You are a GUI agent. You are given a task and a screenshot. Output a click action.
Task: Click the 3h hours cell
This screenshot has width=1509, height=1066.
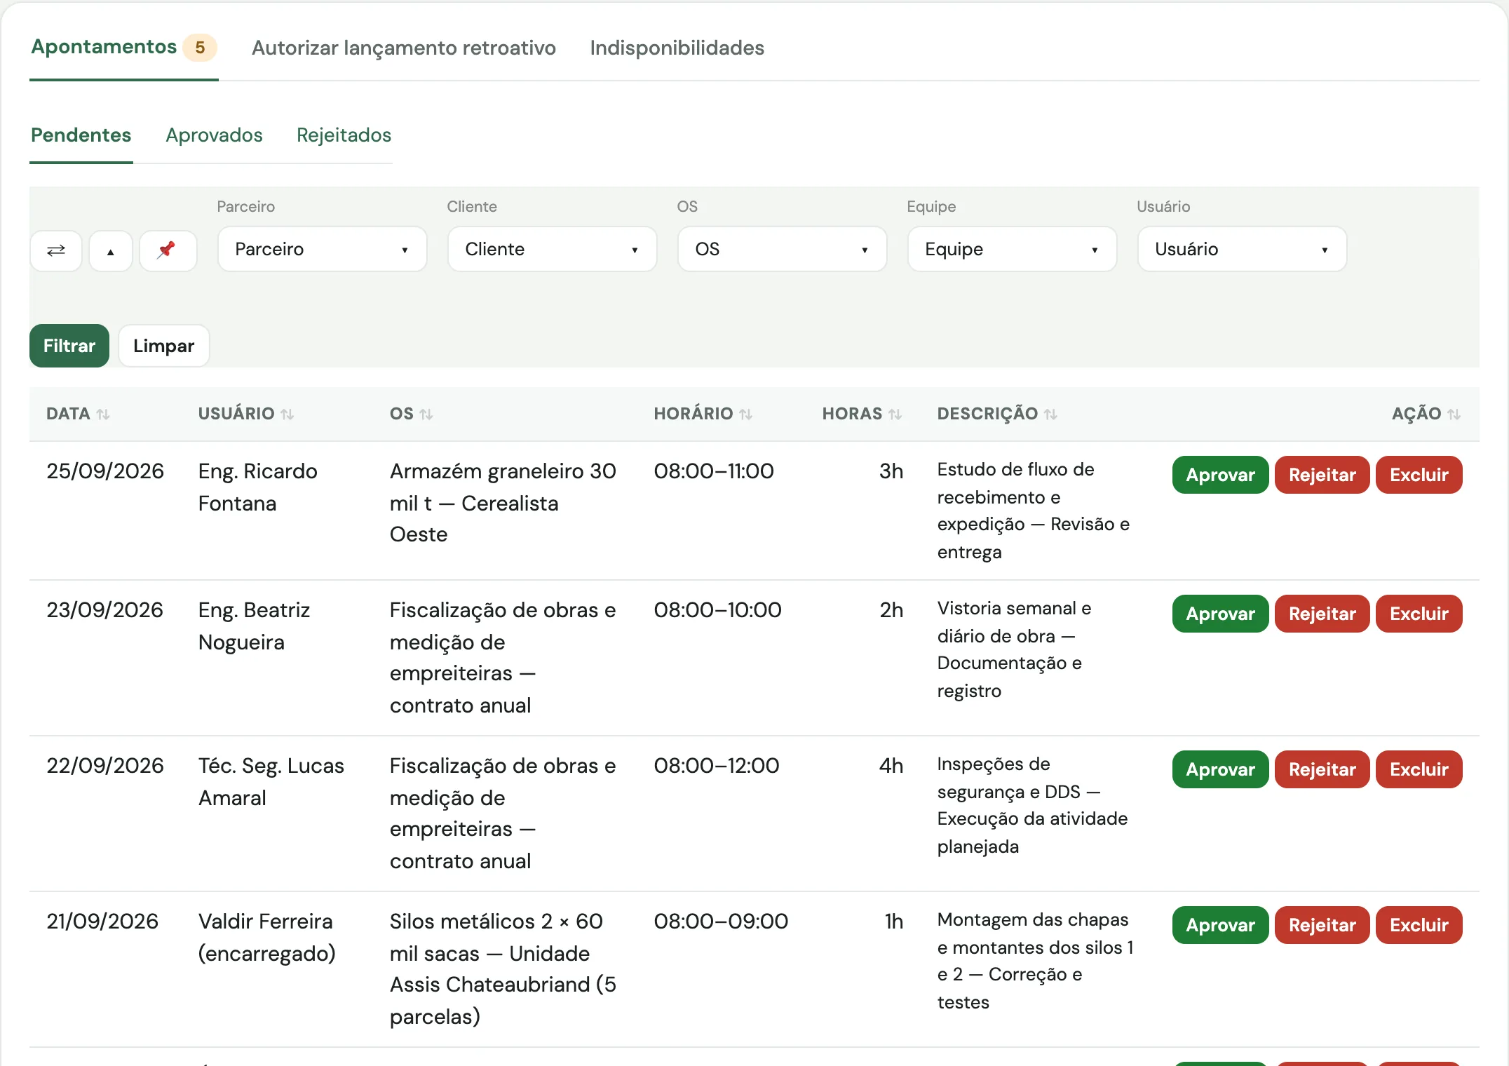point(891,471)
